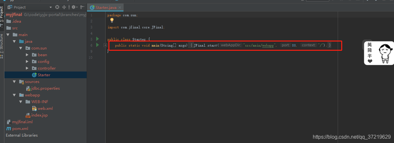The height and width of the screenshot is (143, 394).
Task: Select the Structure side tab
Action: click(2, 46)
